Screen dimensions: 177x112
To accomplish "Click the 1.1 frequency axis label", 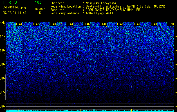I will pos(3,36).
